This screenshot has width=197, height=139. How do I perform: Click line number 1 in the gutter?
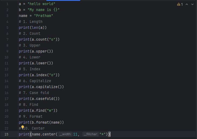[x=8, y=4]
